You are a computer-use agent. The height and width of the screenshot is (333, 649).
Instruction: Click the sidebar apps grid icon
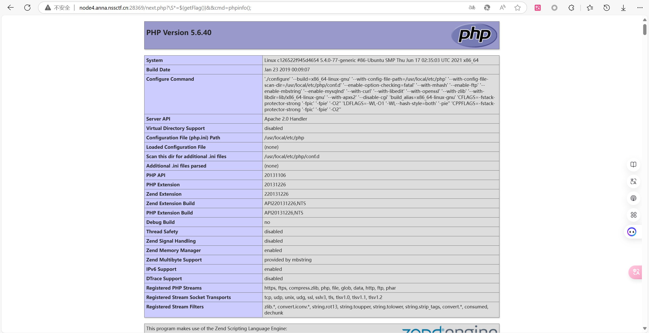(x=633, y=215)
